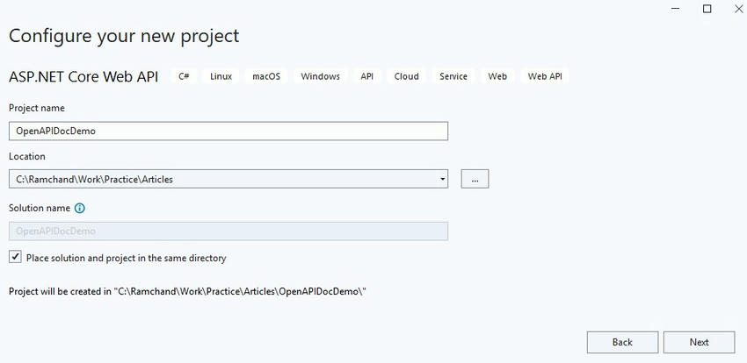
Task: Click the Next button
Action: [699, 342]
